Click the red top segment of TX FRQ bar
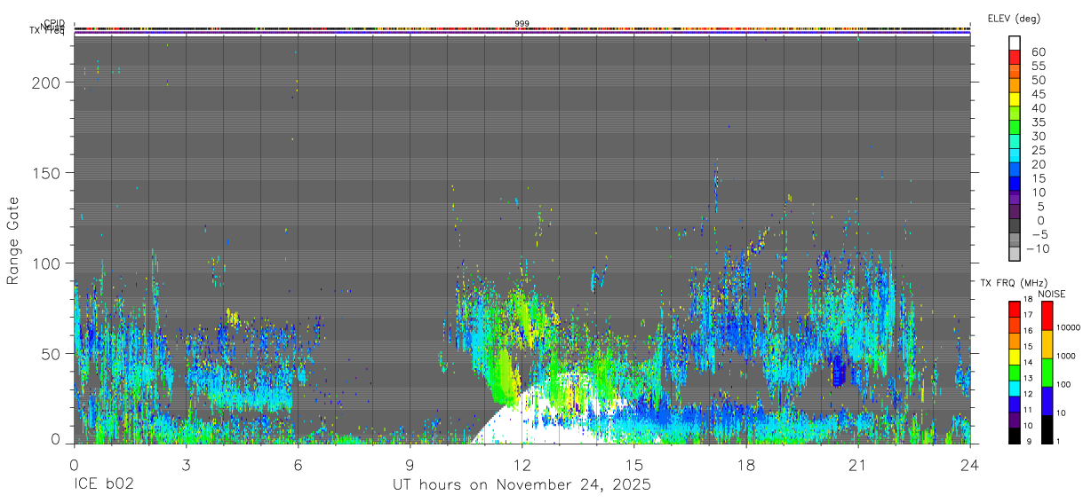Viewport: 1091px width, 503px height. click(1014, 310)
